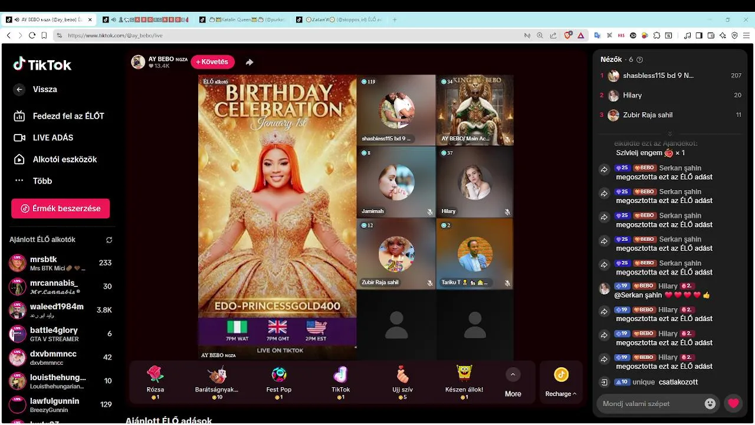Open Brave Rewards triangle icon
755x425 pixels.
[x=580, y=35]
